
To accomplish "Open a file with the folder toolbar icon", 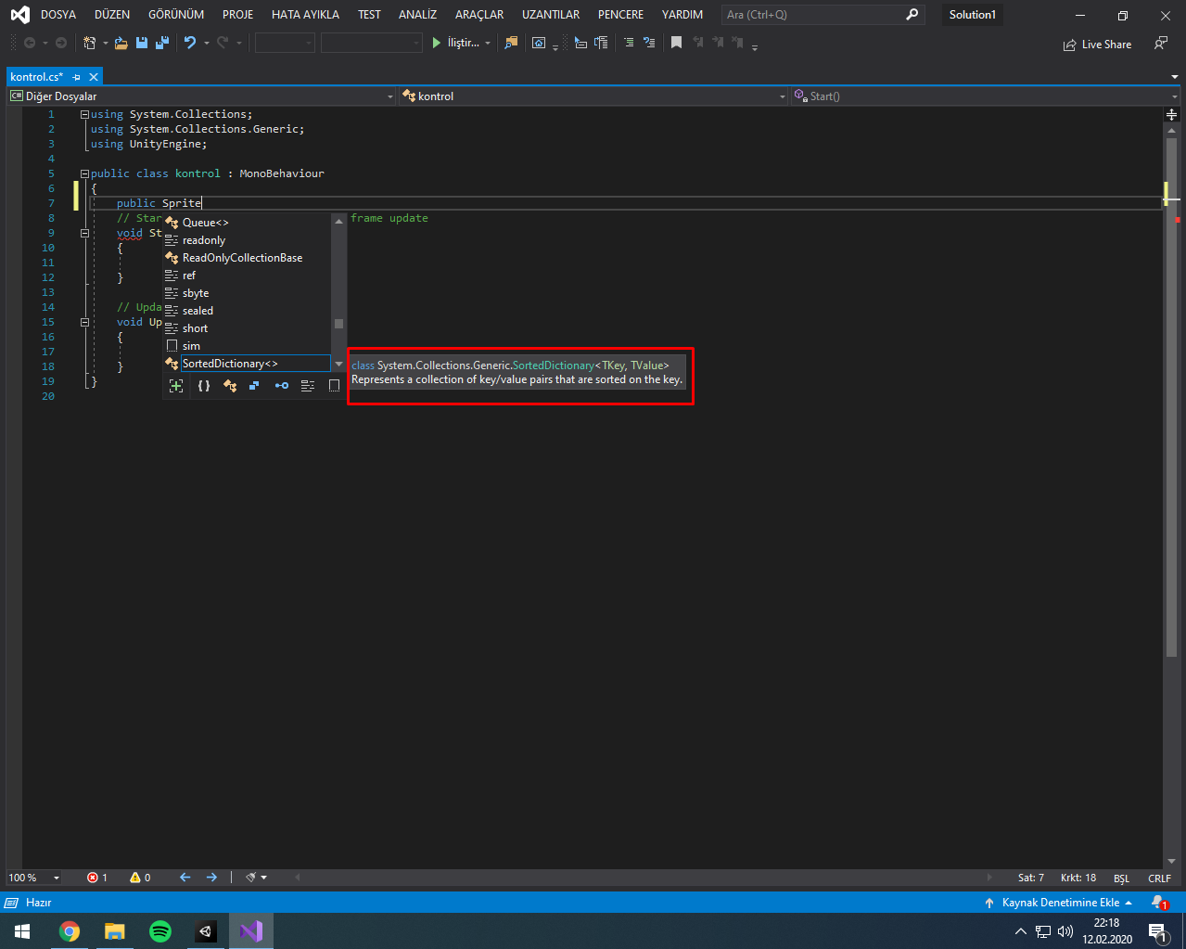I will point(121,43).
